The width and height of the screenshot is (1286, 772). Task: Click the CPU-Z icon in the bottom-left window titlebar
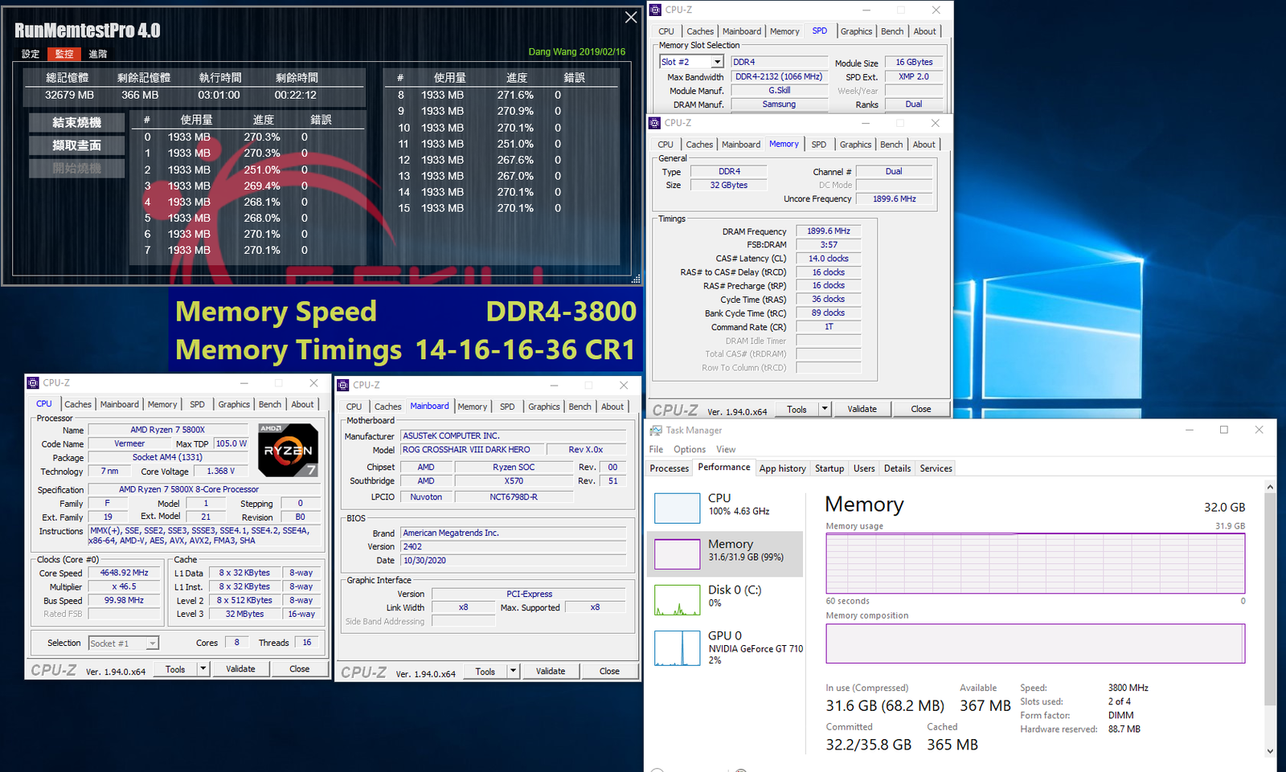(32, 382)
